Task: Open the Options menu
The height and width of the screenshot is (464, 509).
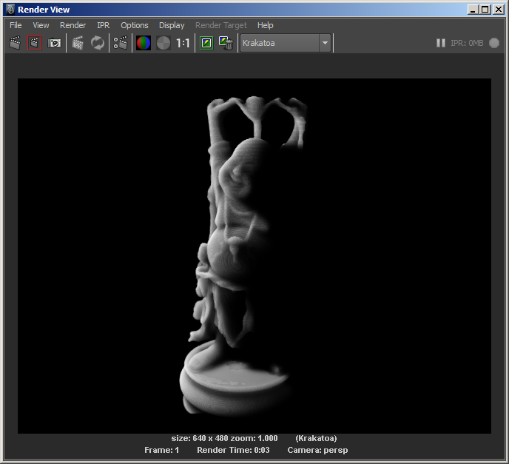Action: point(134,25)
